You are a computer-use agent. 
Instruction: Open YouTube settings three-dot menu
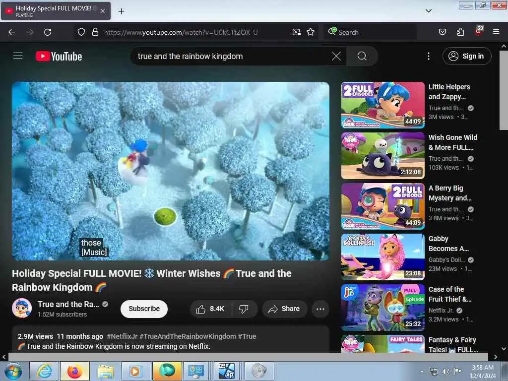[428, 57]
